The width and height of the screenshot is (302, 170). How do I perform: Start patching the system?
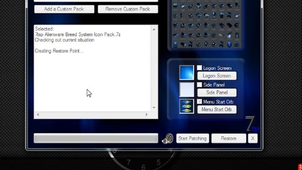pyautogui.click(x=193, y=138)
